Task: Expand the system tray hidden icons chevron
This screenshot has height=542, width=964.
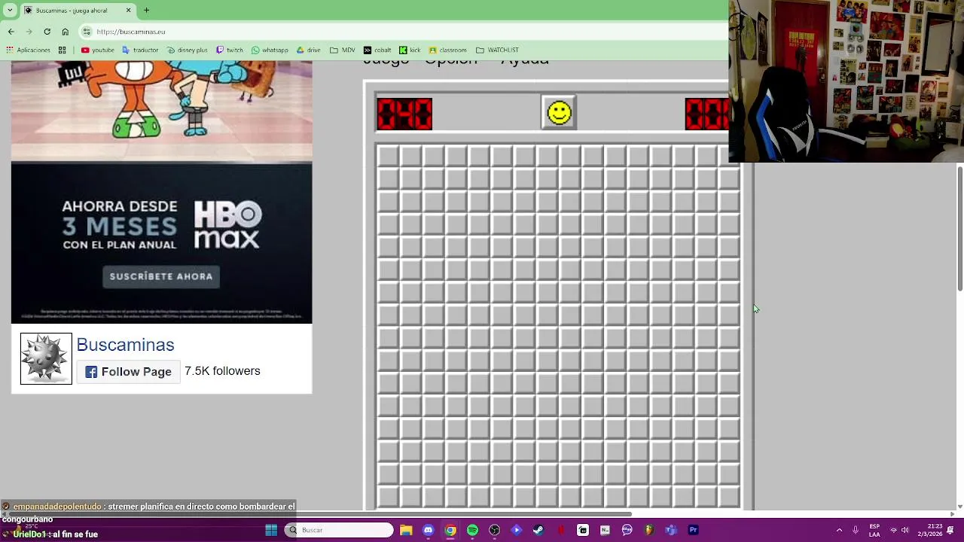Action: 839,530
